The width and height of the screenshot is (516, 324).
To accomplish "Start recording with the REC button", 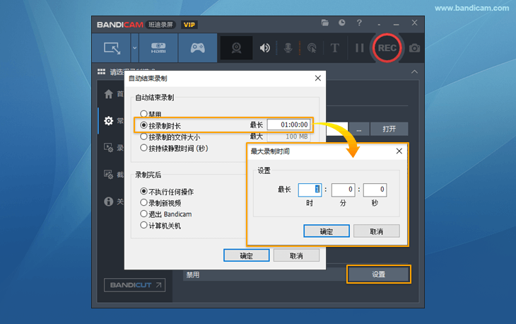I will pyautogui.click(x=387, y=48).
